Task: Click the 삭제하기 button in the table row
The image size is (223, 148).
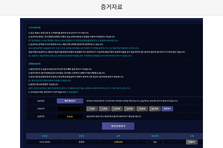Action: click(192, 142)
